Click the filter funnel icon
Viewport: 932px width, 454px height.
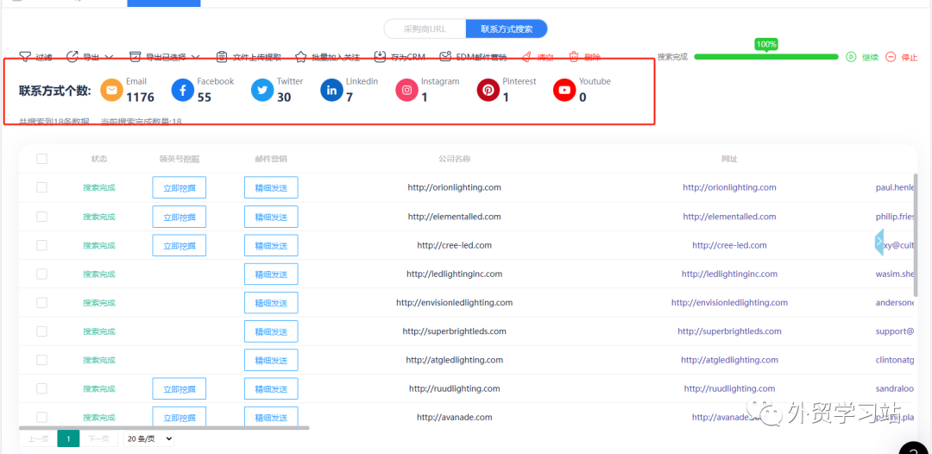pos(25,57)
